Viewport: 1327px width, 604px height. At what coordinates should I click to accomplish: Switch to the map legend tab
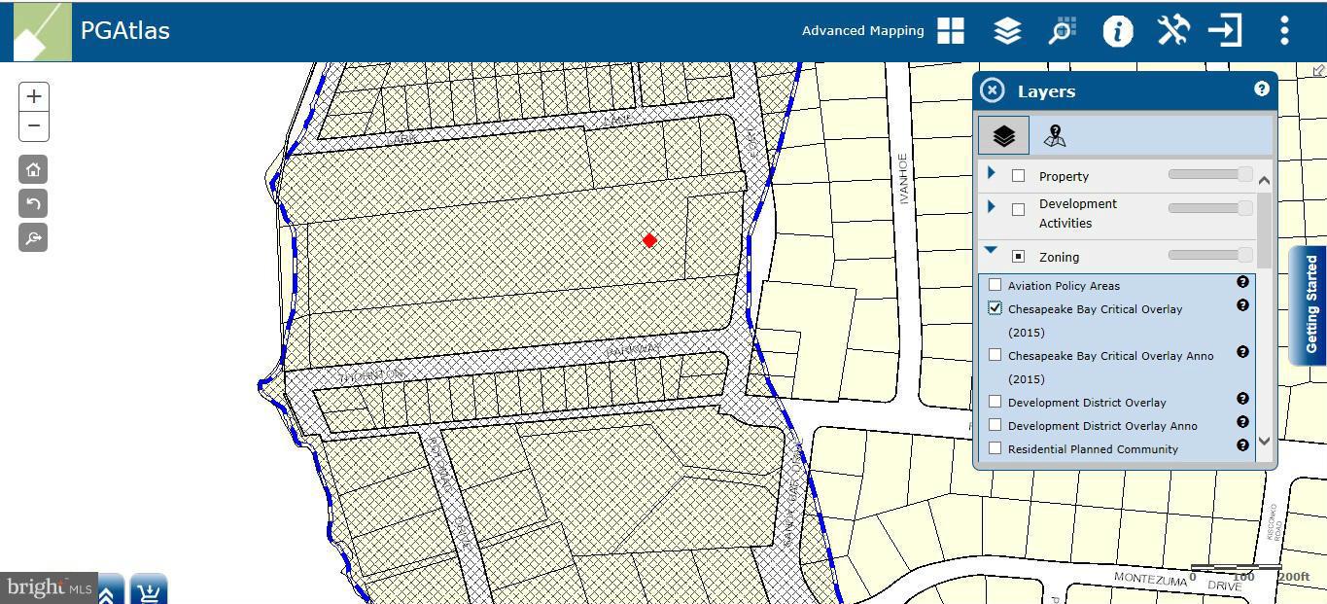tap(1055, 136)
